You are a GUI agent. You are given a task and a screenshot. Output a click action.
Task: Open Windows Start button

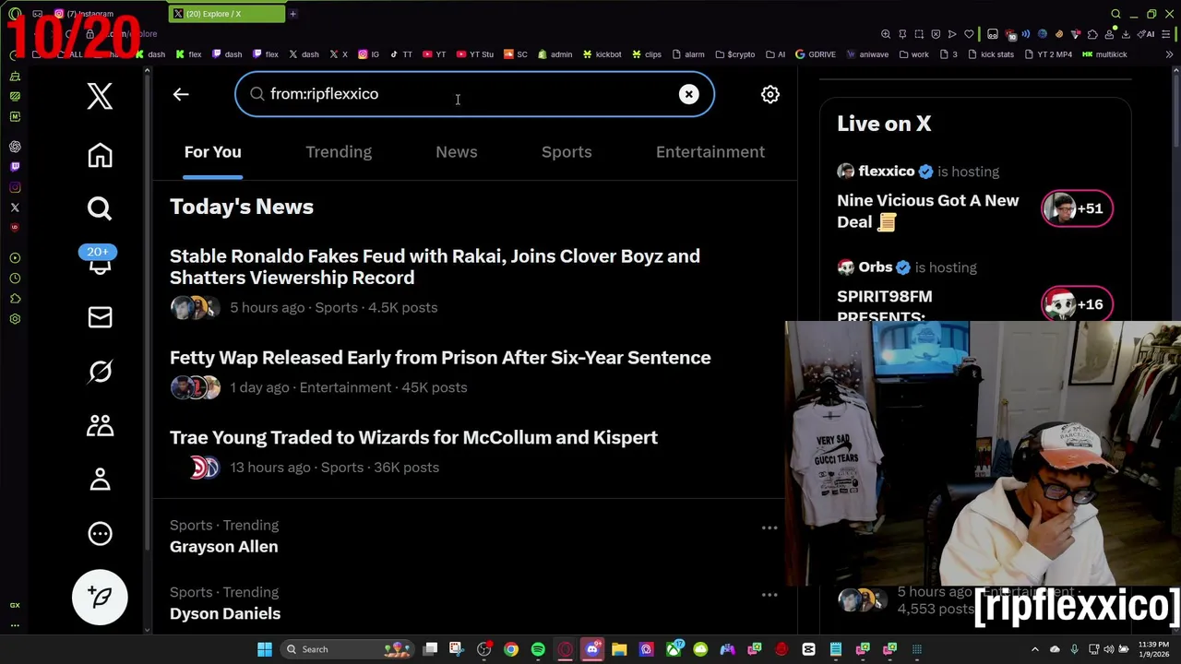[265, 649]
